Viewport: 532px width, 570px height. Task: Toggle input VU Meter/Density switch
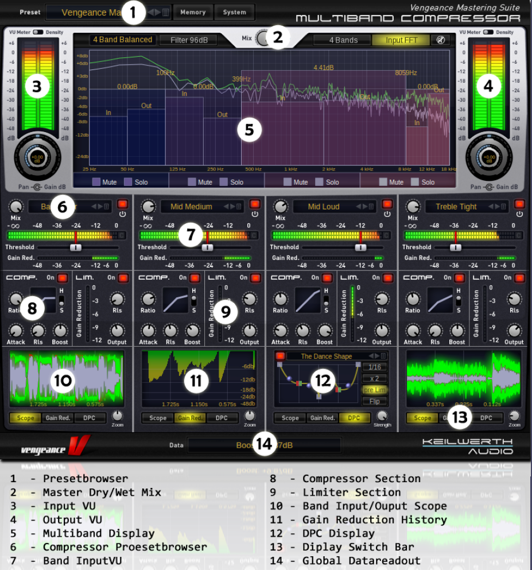coord(38,33)
